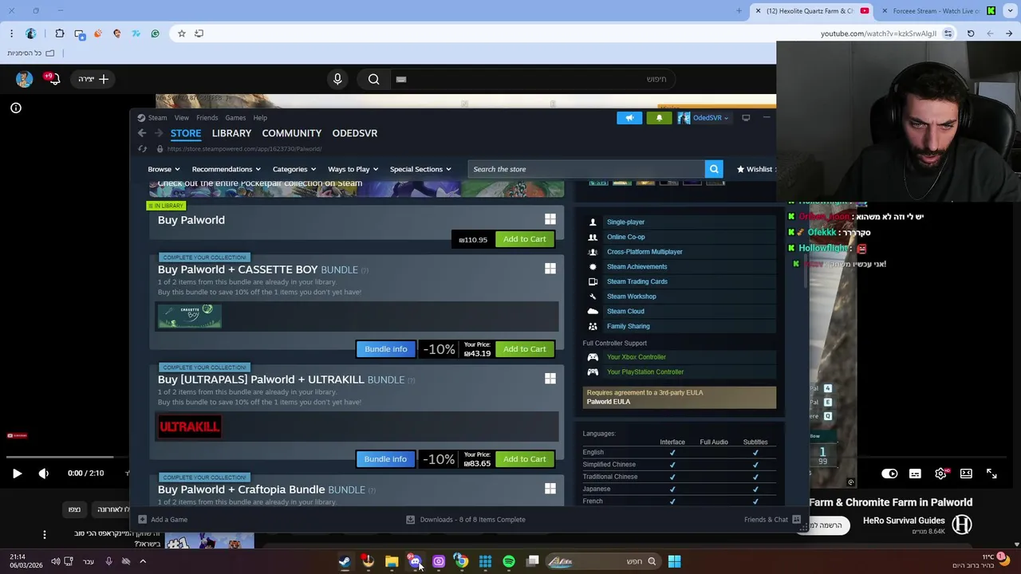Open the Wishlist link
The image size is (1021, 574).
tap(755, 169)
